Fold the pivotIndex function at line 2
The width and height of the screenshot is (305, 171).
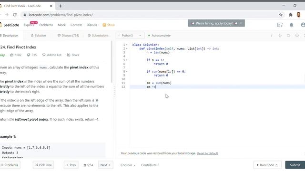point(127,48)
